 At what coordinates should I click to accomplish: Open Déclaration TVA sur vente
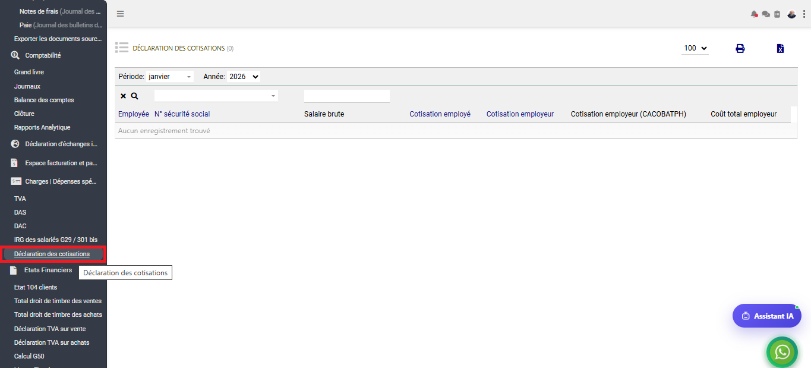point(50,328)
